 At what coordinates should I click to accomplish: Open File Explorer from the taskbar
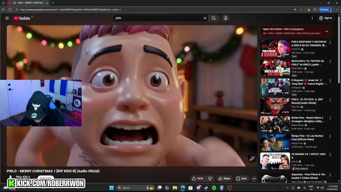point(175,188)
